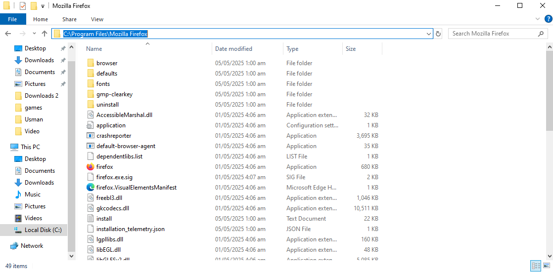Click the browser folder icon
This screenshot has height=272, width=553.
(91, 63)
